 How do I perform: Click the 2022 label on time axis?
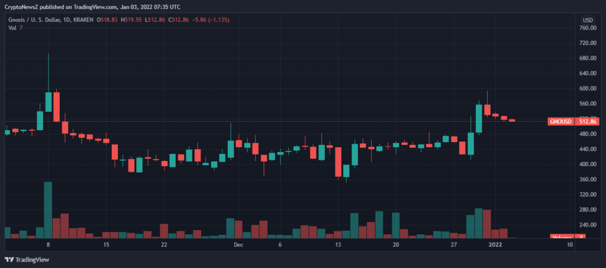click(495, 245)
